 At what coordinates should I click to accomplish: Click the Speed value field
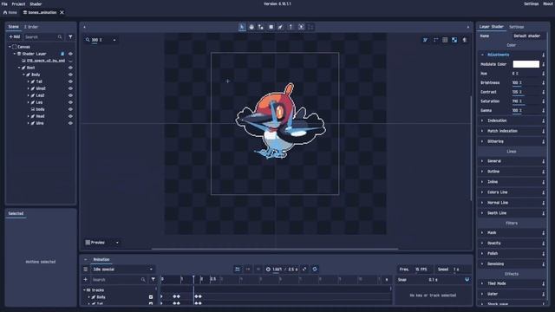coord(460,270)
